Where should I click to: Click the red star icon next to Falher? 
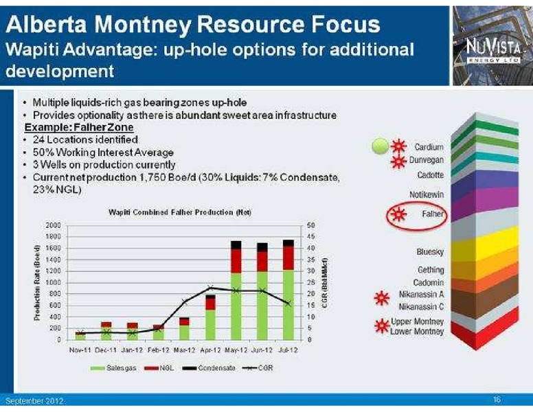point(398,214)
